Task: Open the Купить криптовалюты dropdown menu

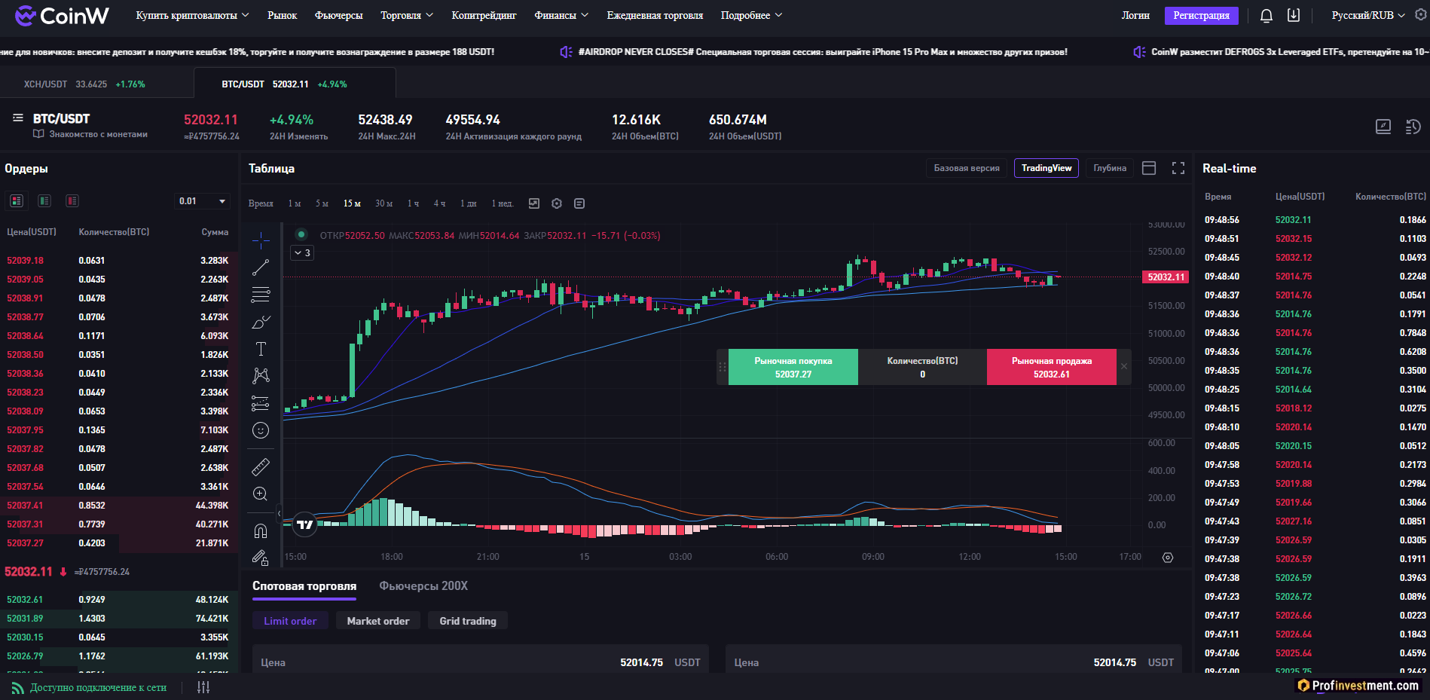Action: 192,15
